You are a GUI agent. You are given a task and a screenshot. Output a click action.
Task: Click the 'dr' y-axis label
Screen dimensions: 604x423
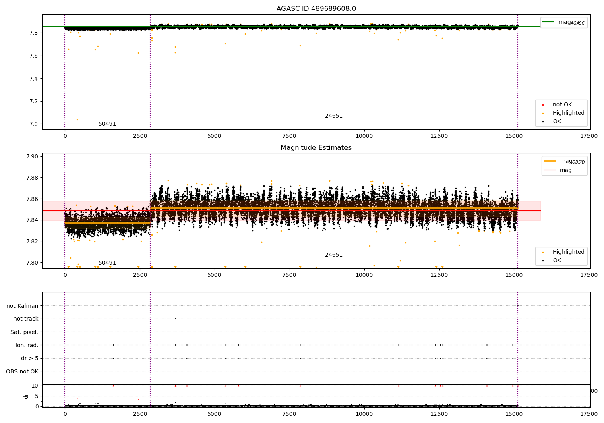pyautogui.click(x=26, y=396)
